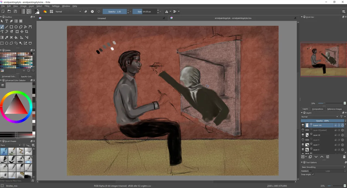Collapse the Tool Options docker
The width and height of the screenshot is (347, 188).
point(302,162)
